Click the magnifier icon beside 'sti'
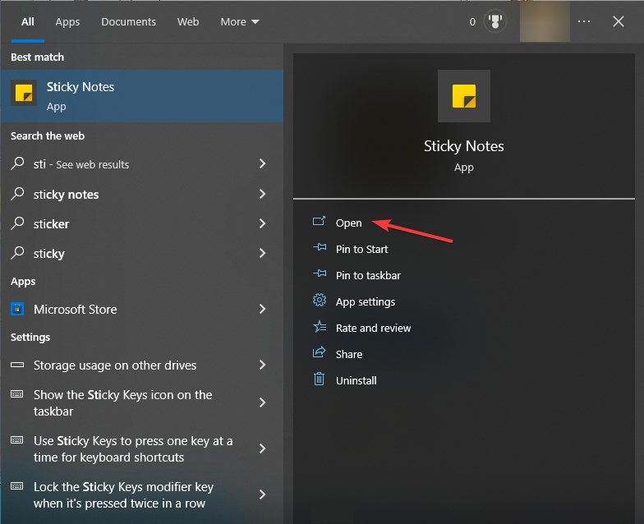 17,163
